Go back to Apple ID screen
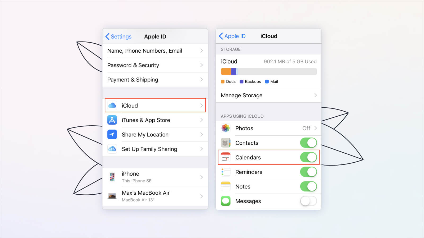424x238 pixels. point(232,36)
